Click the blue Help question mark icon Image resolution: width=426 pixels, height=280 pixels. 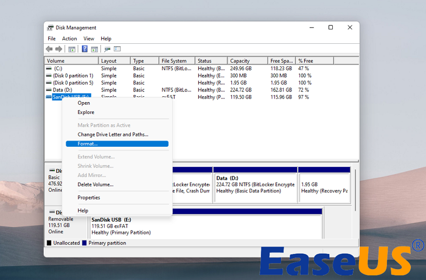[x=85, y=49]
